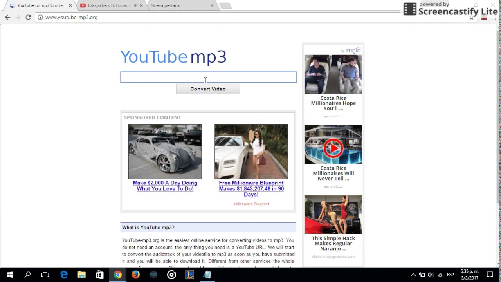
Task: Open the red sports car ad thumbnail
Action: [x=333, y=214]
